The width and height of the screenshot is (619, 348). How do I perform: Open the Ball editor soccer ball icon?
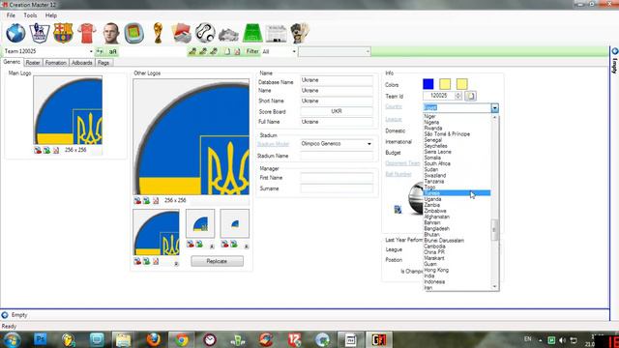click(x=205, y=33)
